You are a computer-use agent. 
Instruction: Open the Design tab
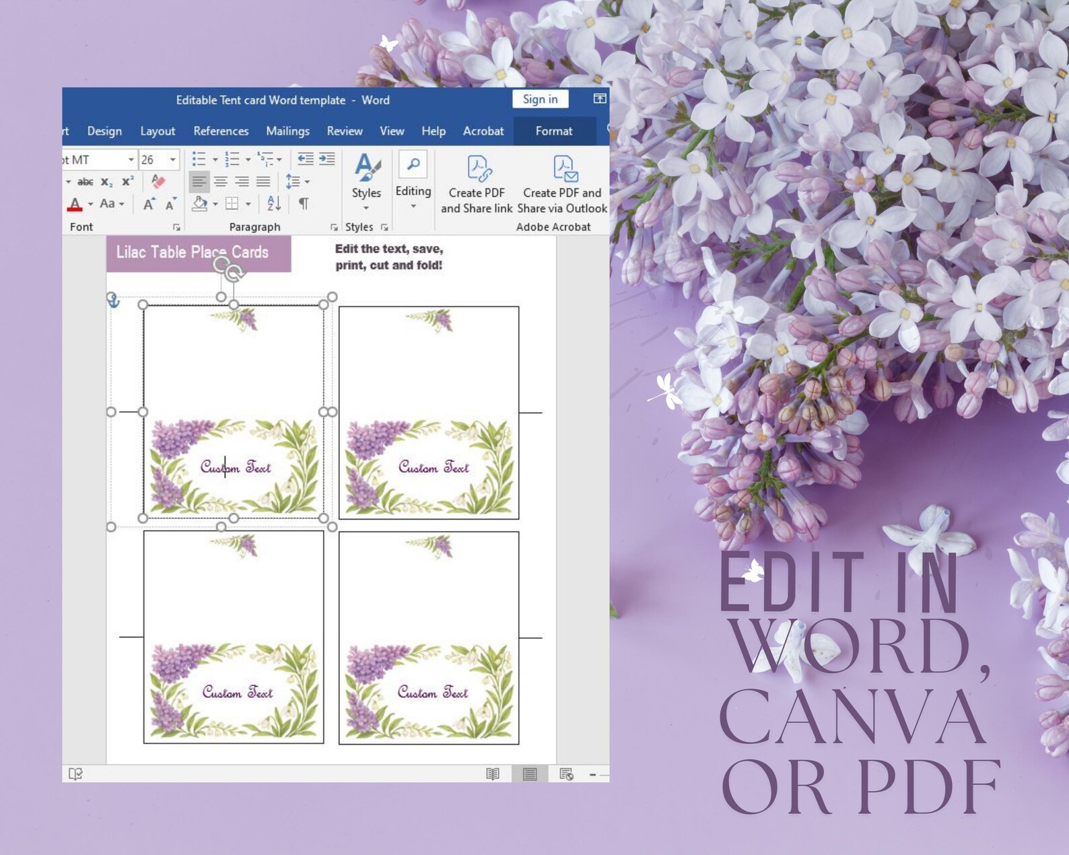coord(104,131)
